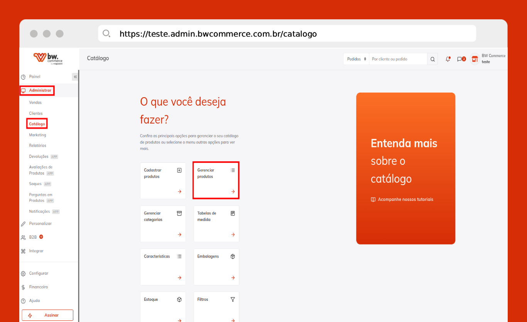Screen dimensions: 527x322
Task: Open Configurar in the sidebar
Action: (39, 273)
